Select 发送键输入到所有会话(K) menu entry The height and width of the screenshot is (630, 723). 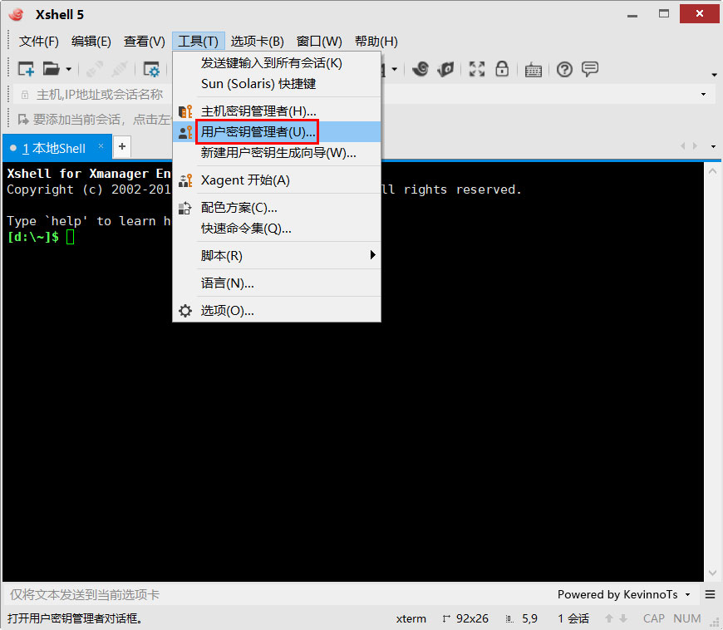coord(277,63)
